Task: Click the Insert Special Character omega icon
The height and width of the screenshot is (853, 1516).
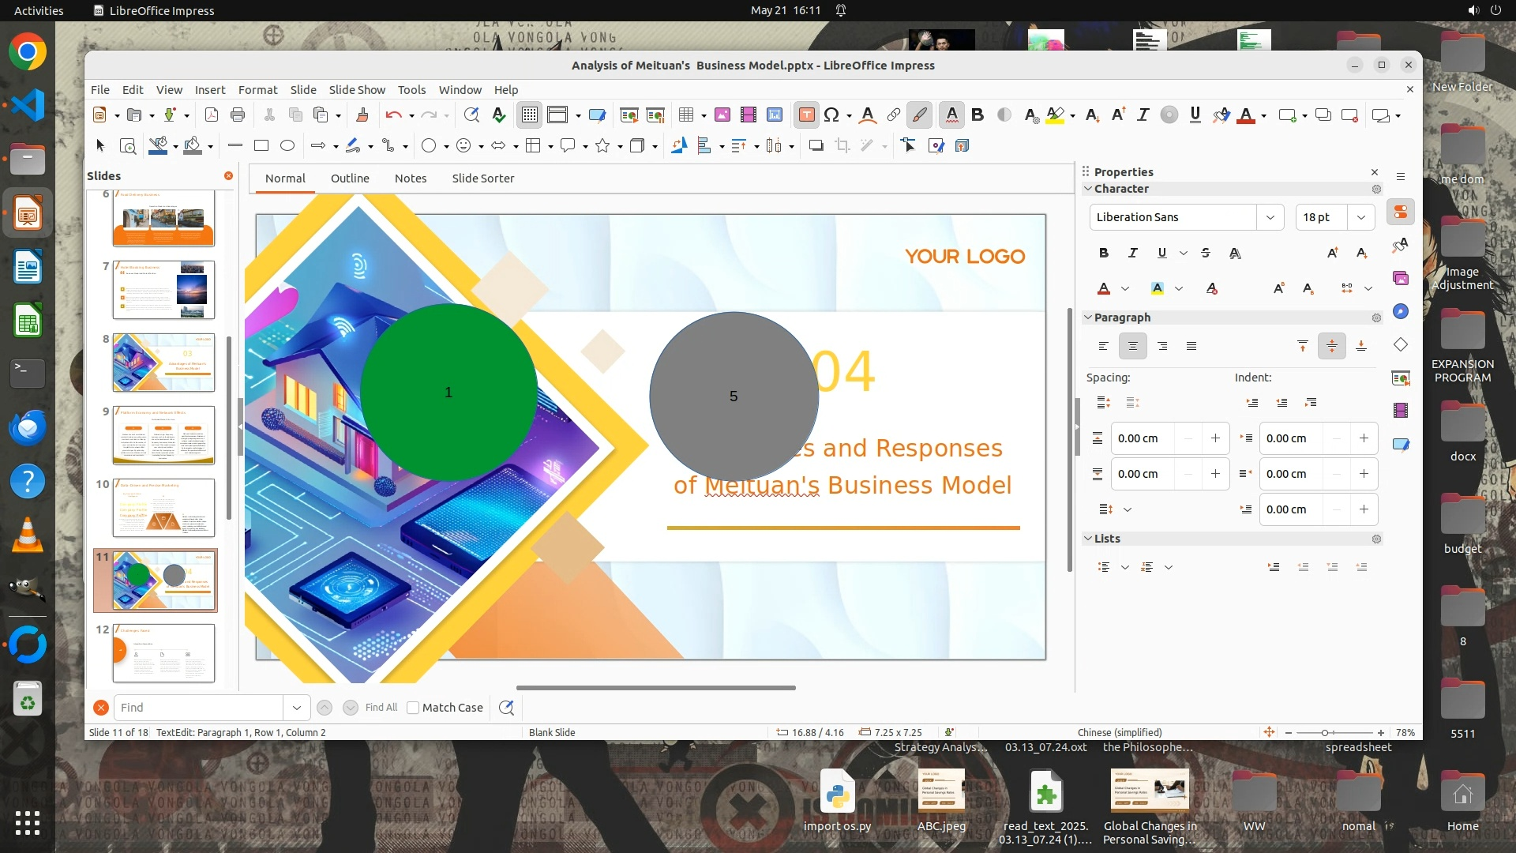Action: point(831,115)
